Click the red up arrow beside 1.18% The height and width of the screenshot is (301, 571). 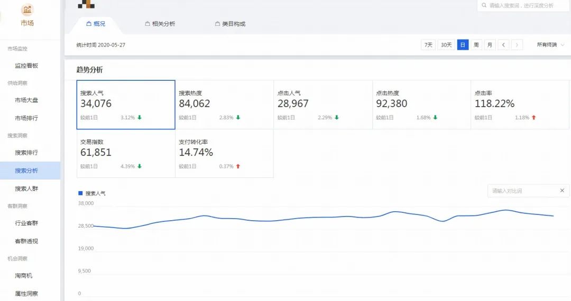[534, 117]
